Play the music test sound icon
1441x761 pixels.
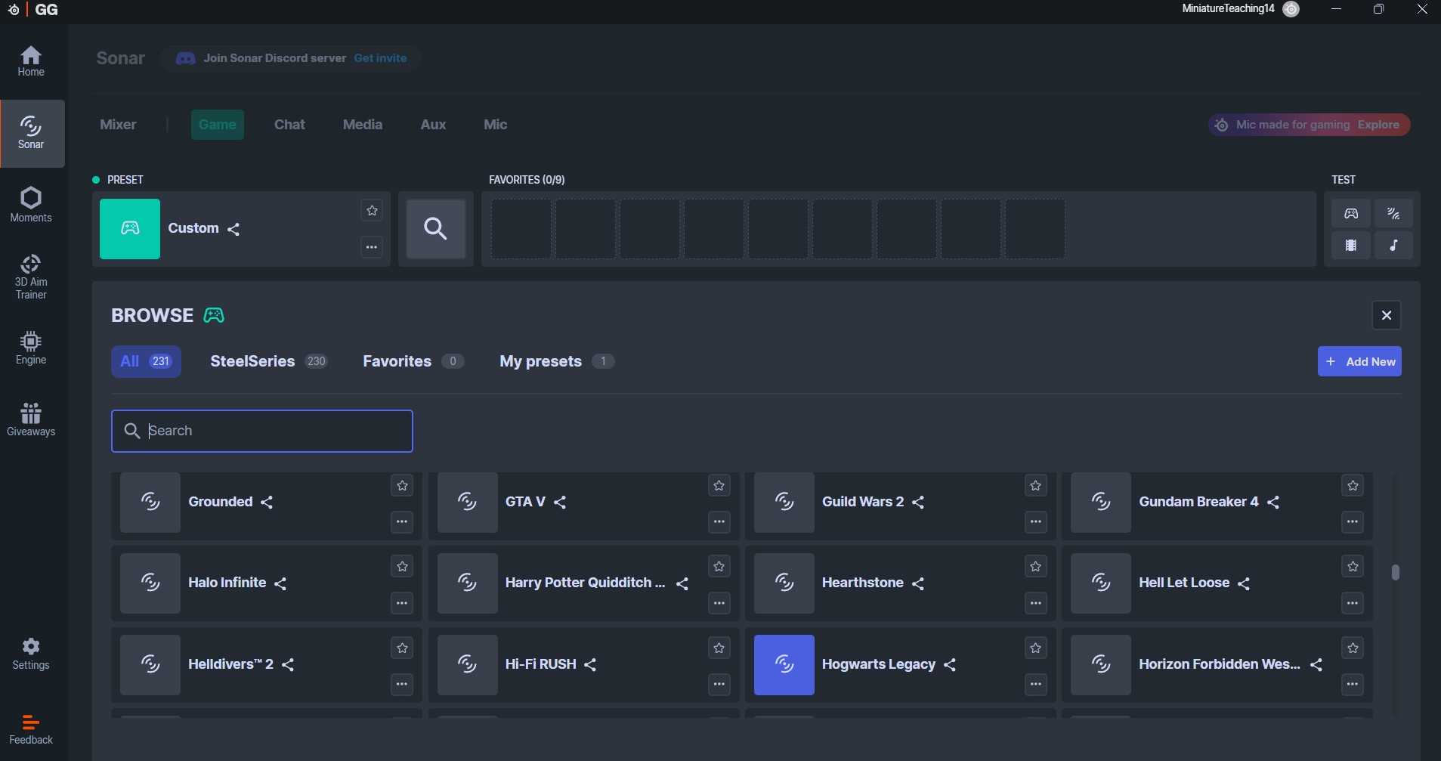(x=1393, y=246)
